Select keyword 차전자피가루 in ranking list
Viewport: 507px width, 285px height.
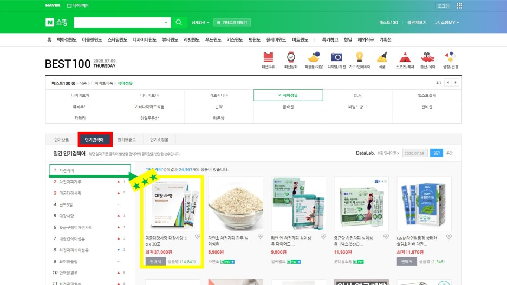click(x=70, y=182)
